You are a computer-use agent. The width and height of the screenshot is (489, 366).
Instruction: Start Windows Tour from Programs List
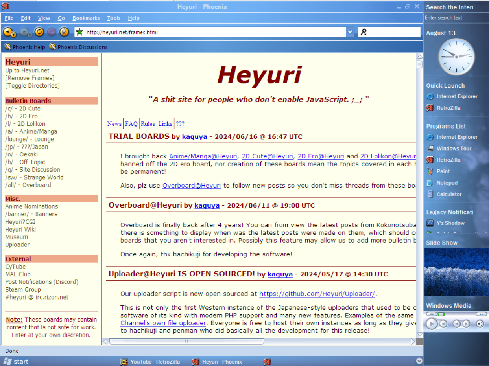(449, 149)
